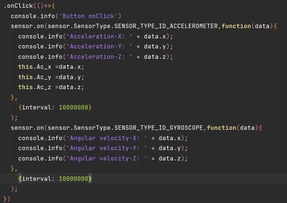
Task: Click the 'Angular velocity-Z: ' string
Action: tap(107, 158)
